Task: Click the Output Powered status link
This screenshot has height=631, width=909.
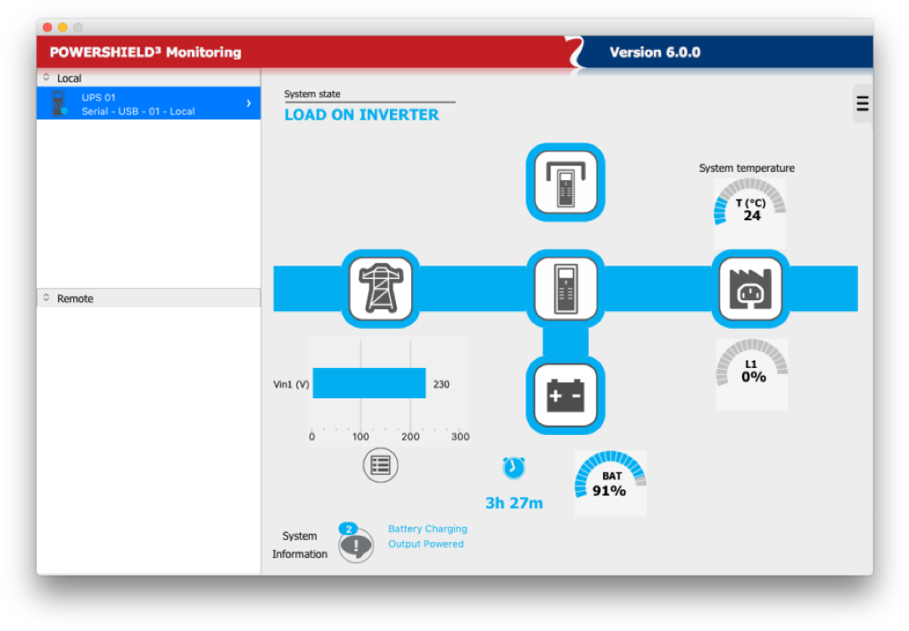Action: coord(426,544)
